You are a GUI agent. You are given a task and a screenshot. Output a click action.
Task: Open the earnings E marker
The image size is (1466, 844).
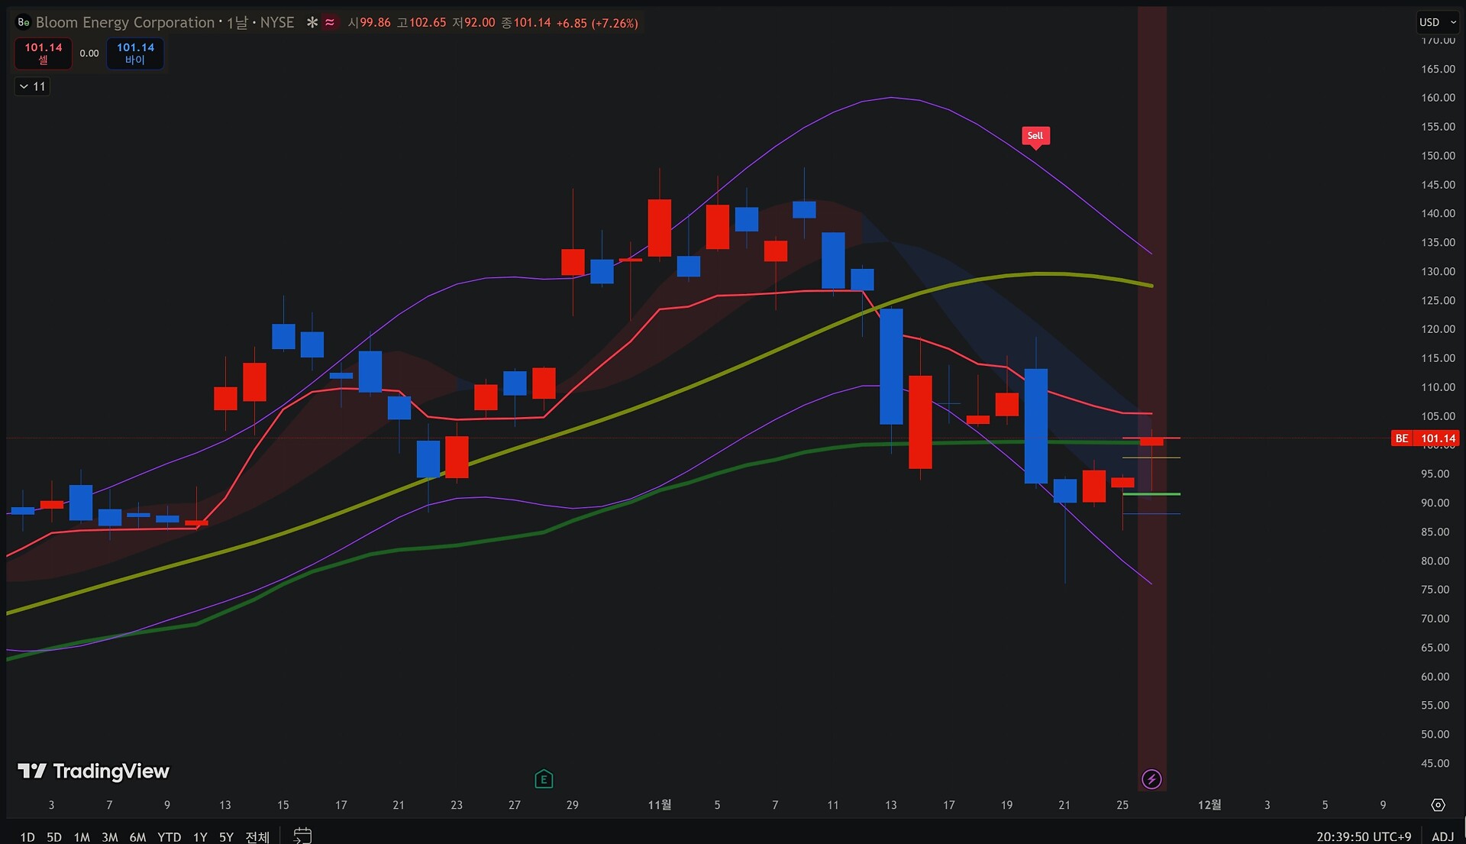tap(544, 779)
